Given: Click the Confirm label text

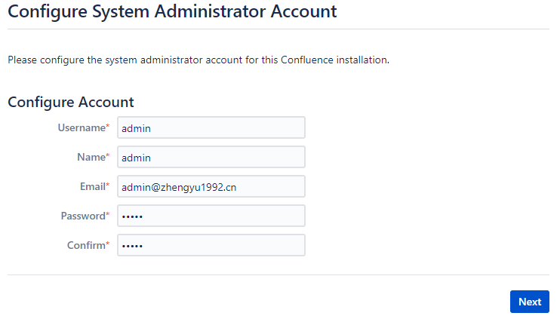Looking at the screenshot, I should [x=86, y=245].
